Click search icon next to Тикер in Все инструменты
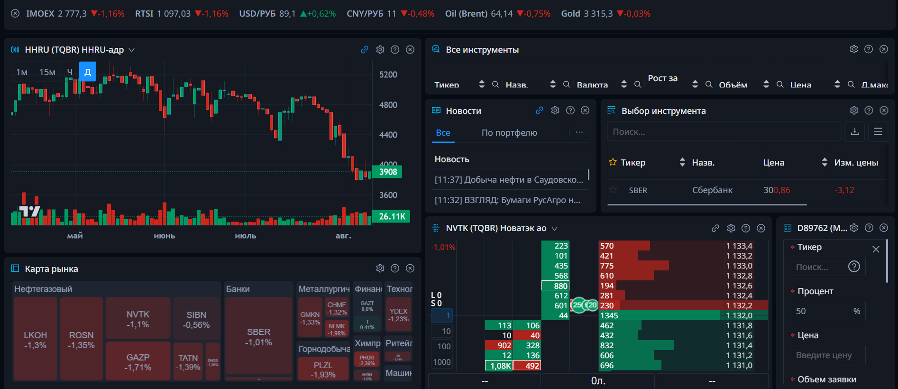Screen dimensions: 898x389 (495, 84)
